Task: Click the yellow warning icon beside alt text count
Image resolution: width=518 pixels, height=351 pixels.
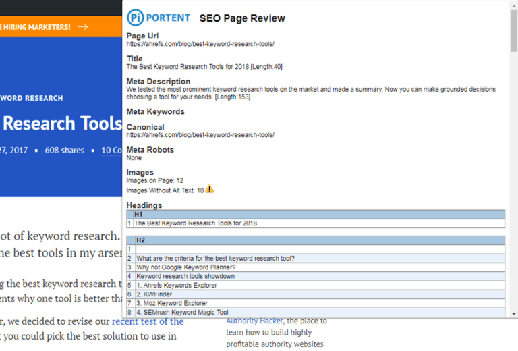Action: pyautogui.click(x=210, y=190)
